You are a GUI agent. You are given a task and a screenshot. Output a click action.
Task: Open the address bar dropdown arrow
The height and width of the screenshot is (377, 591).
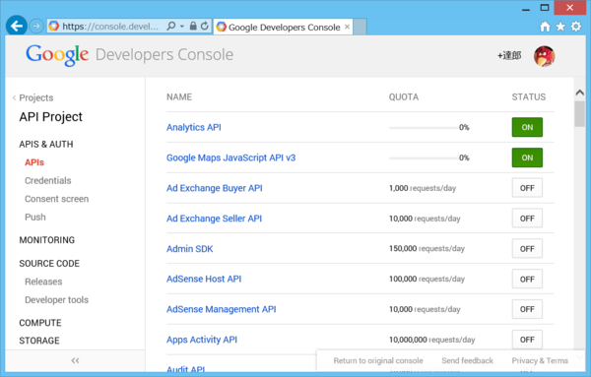(182, 27)
